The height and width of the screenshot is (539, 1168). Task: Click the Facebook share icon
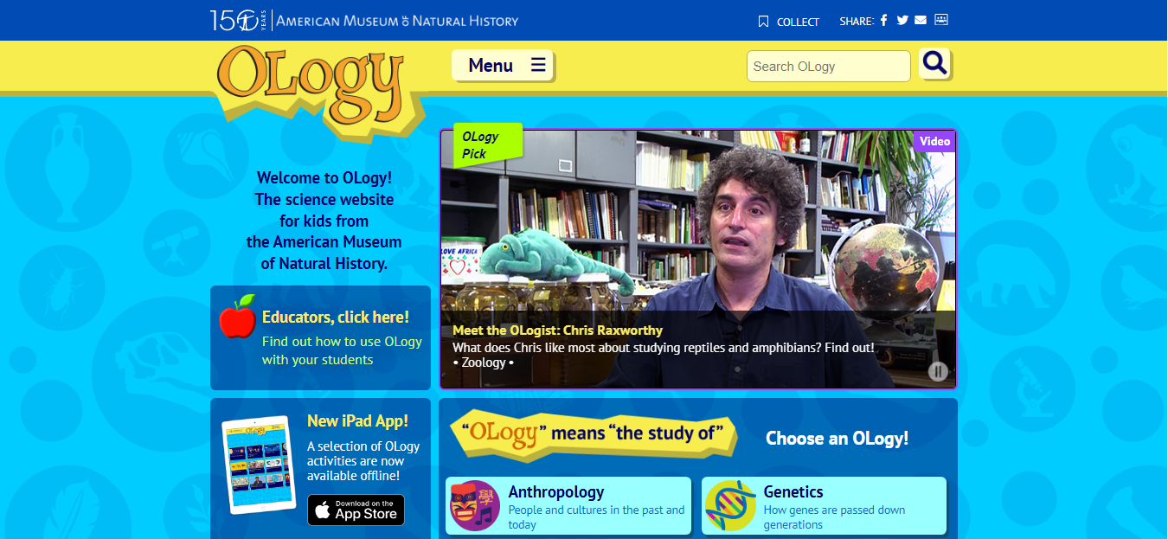(x=884, y=21)
